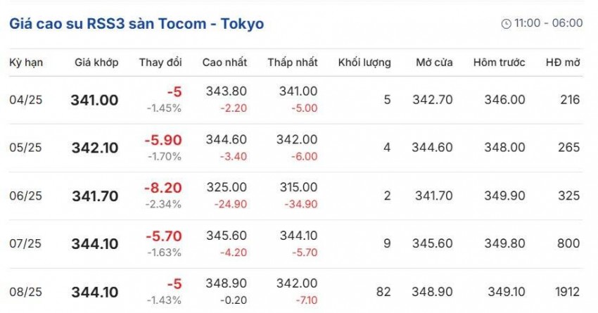Screen dimensions: 598x313
Task: Select the 04/25 contract row
Action: tap(26, 100)
